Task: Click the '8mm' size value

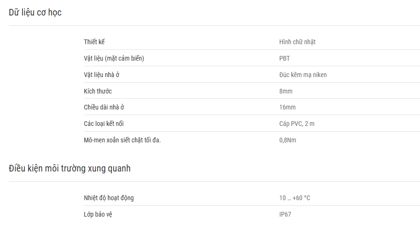Action: 286,91
